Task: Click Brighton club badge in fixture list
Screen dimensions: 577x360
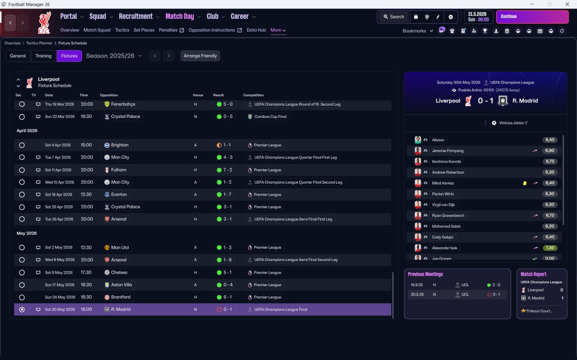Action: 107,145
